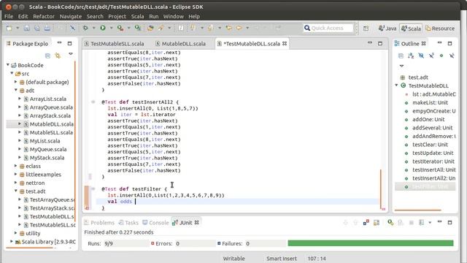Screen dimensions: 467x263
Task: Maximize the editor area
Action: [380, 44]
